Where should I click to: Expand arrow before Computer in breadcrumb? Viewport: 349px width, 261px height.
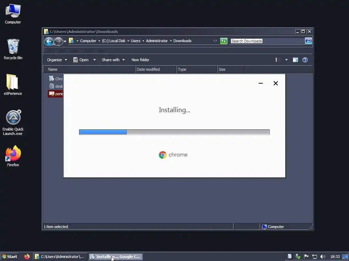pyautogui.click(x=77, y=41)
